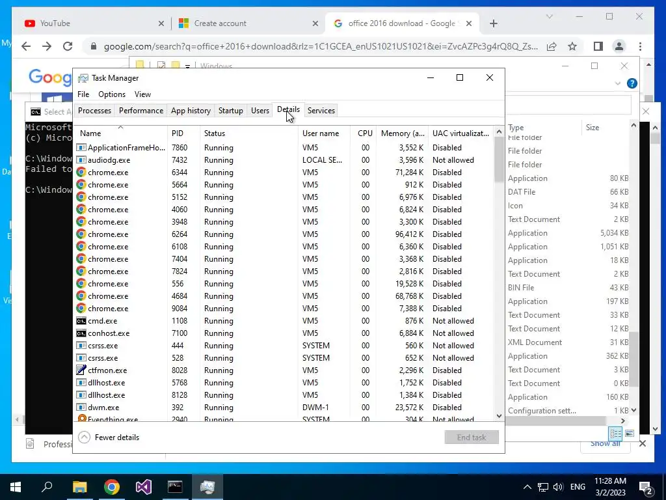
Task: Open Task Manager View menu
Action: [x=142, y=94]
